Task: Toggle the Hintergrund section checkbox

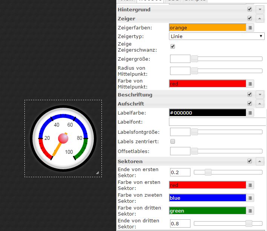Action: pyautogui.click(x=250, y=9)
